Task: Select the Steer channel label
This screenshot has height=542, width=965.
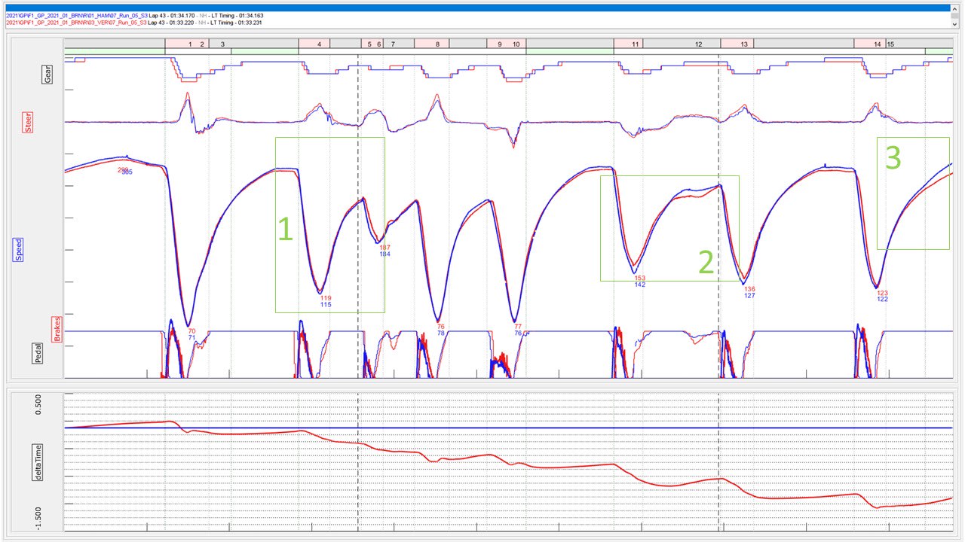Action: click(29, 123)
